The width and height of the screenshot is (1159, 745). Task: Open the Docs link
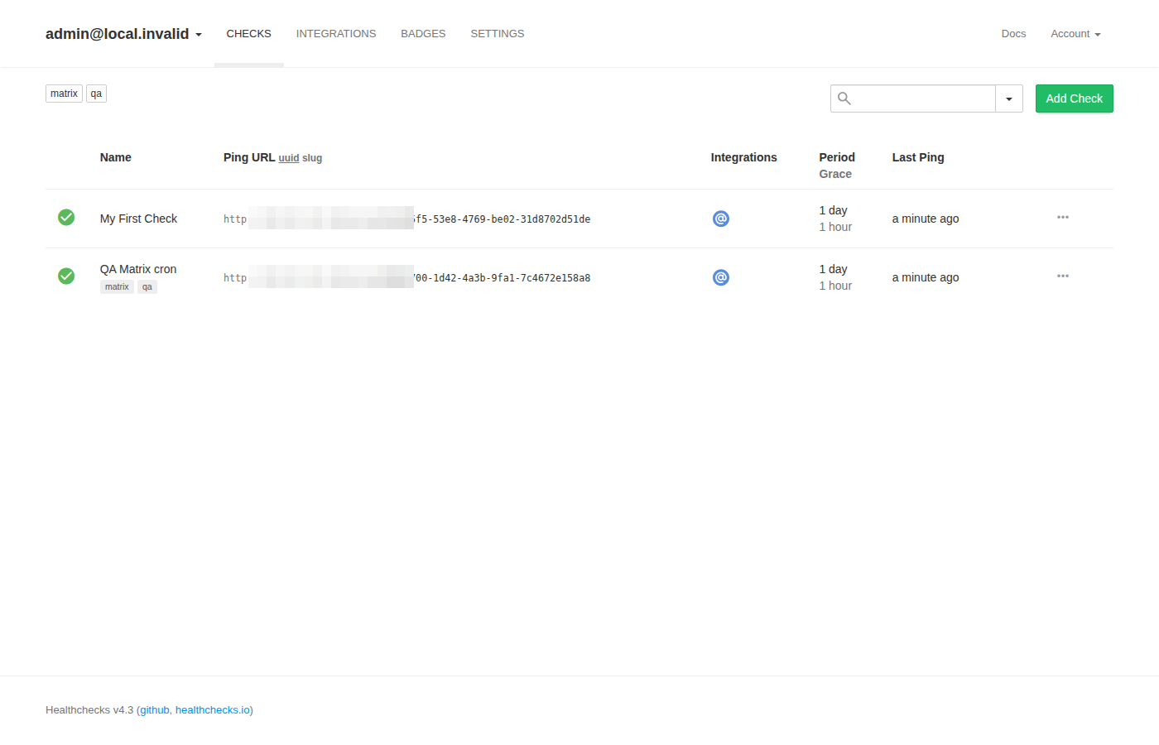[x=1013, y=34]
